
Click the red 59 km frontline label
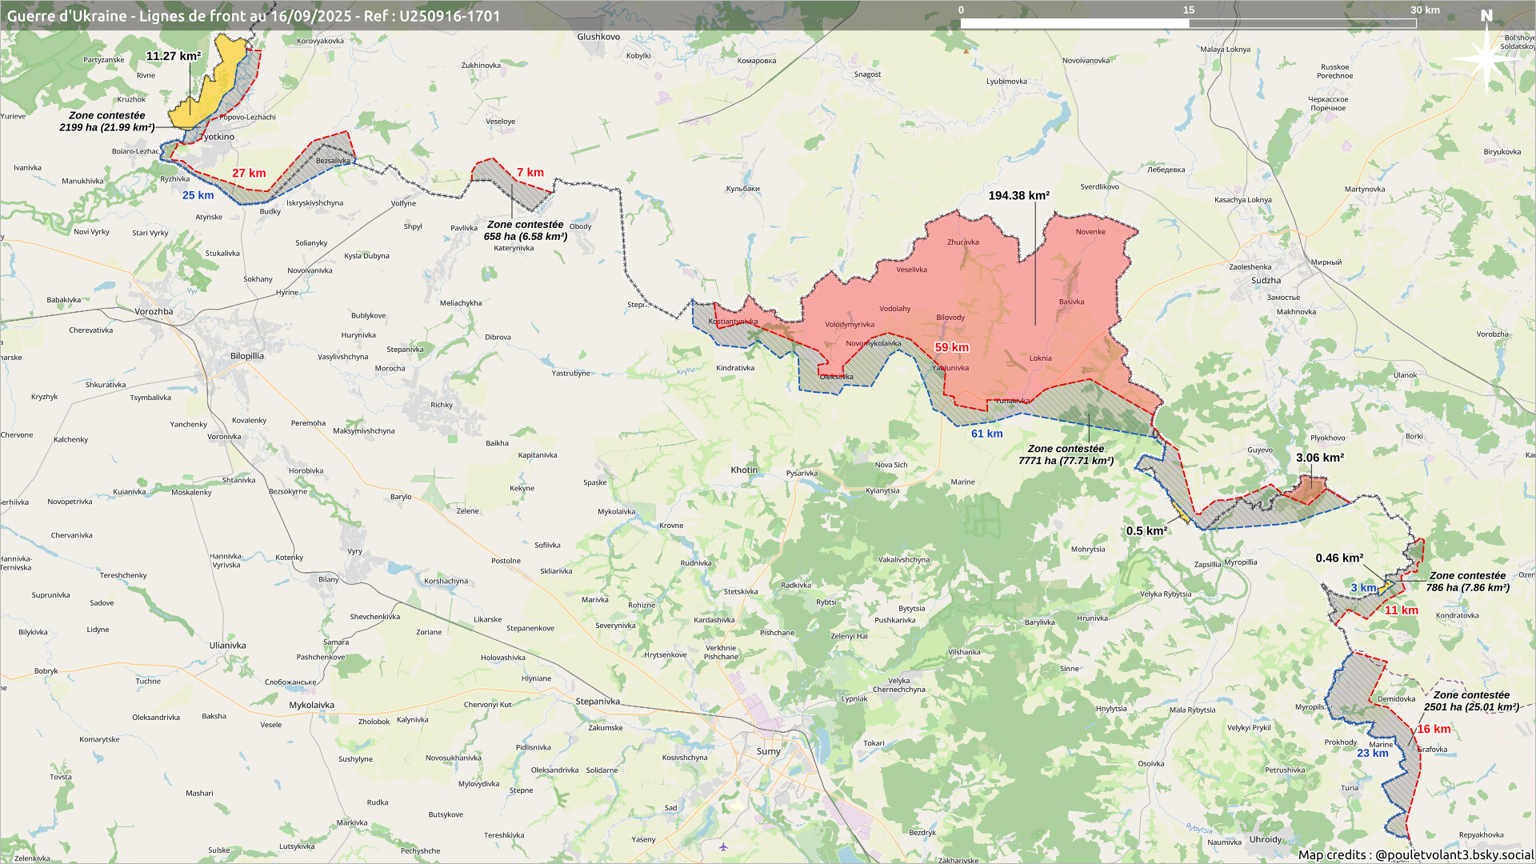[x=951, y=347]
